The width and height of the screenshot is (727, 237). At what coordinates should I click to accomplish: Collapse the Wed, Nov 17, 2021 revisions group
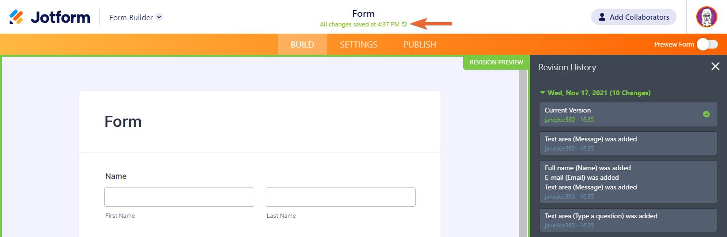click(542, 93)
